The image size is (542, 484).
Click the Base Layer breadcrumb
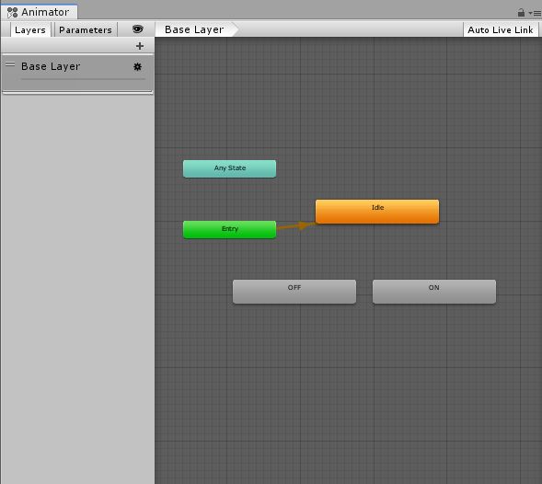pyautogui.click(x=194, y=29)
